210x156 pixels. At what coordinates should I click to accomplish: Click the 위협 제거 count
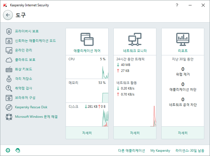pyautogui.click(x=183, y=69)
